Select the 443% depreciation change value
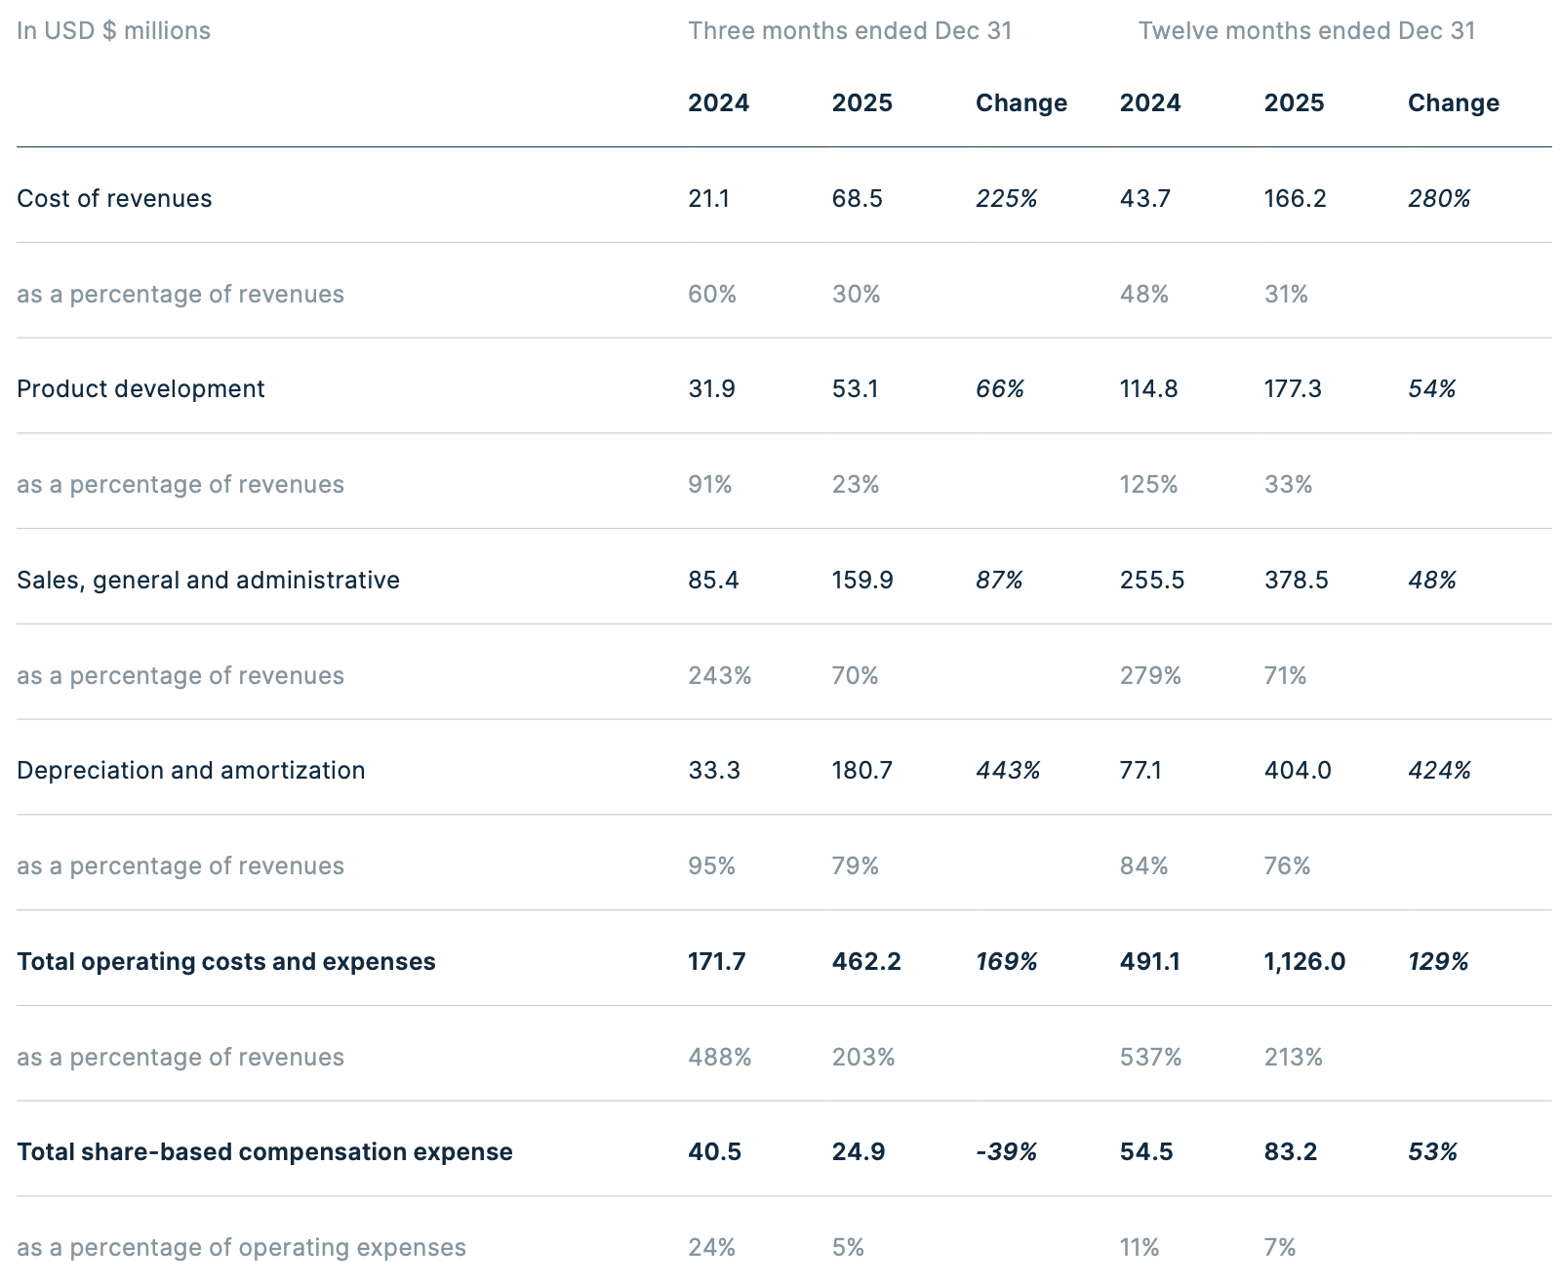Image resolution: width=1561 pixels, height=1286 pixels. coord(1008,770)
